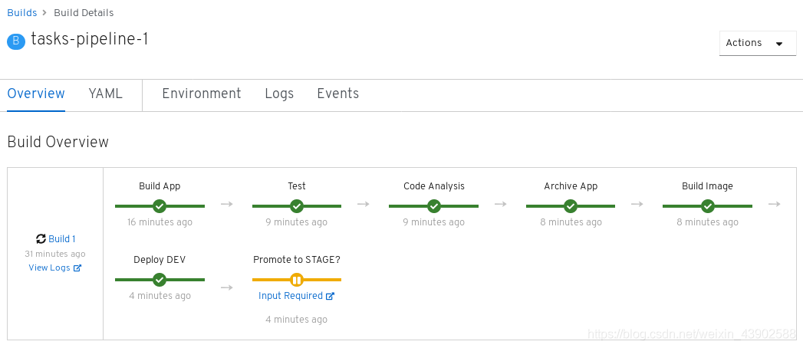
Task: Click the Test stage label
Action: (x=297, y=186)
